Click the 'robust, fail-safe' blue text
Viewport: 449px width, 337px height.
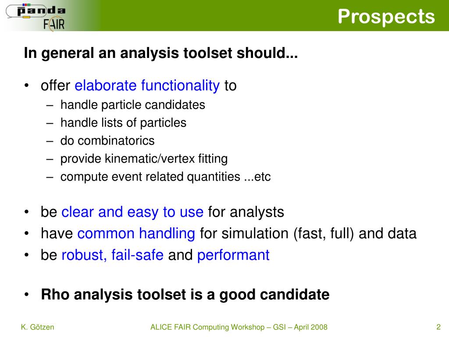click(113, 255)
